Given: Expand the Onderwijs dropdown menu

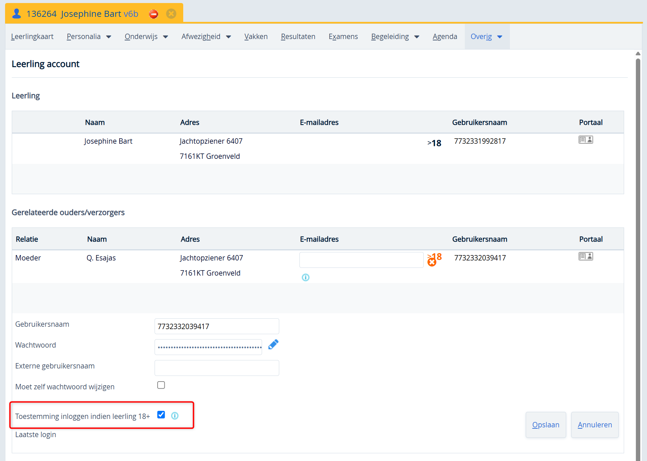Looking at the screenshot, I should point(146,36).
